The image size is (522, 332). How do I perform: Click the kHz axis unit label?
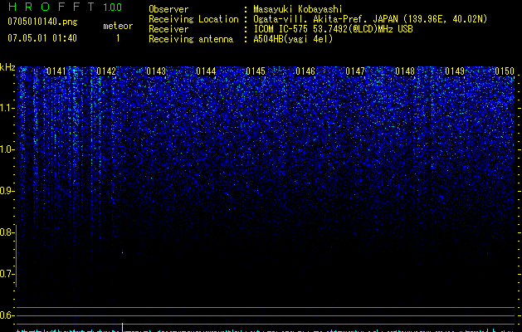tap(7, 67)
